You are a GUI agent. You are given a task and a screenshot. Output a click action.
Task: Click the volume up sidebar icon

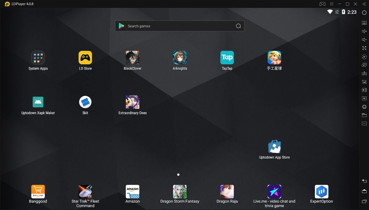pos(364,31)
